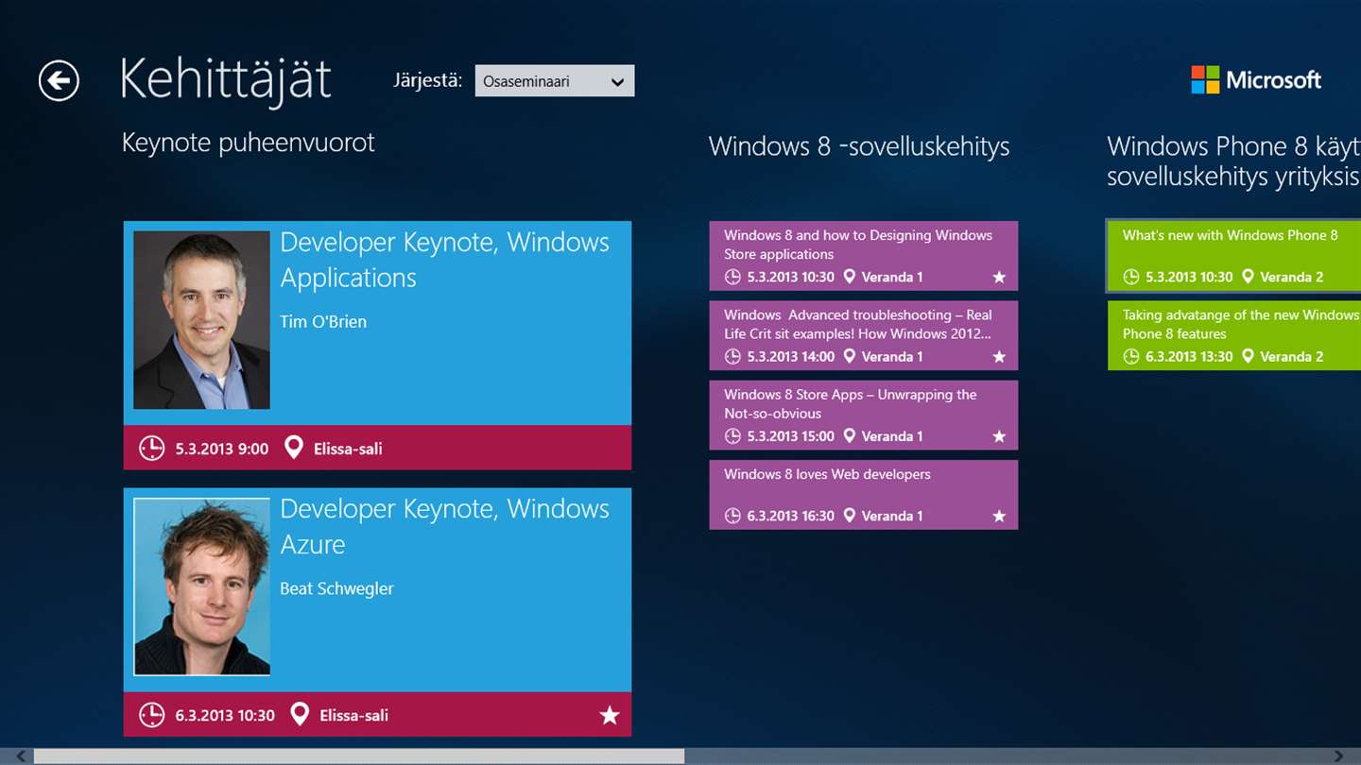The height and width of the screenshot is (765, 1361).
Task: Open What's new with Windows Phone 8
Action: (1234, 256)
